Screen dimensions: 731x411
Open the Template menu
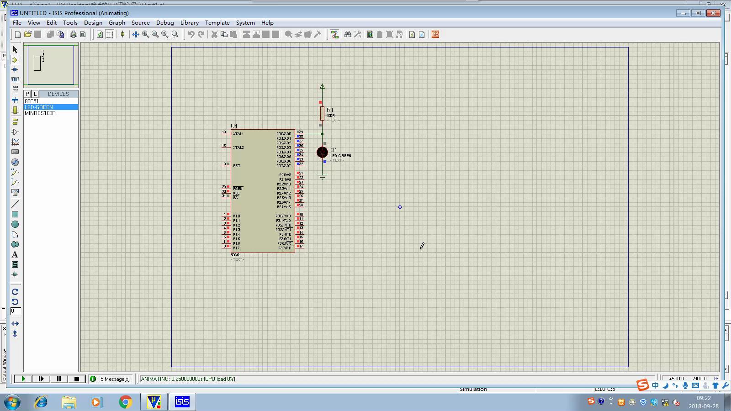click(x=217, y=22)
